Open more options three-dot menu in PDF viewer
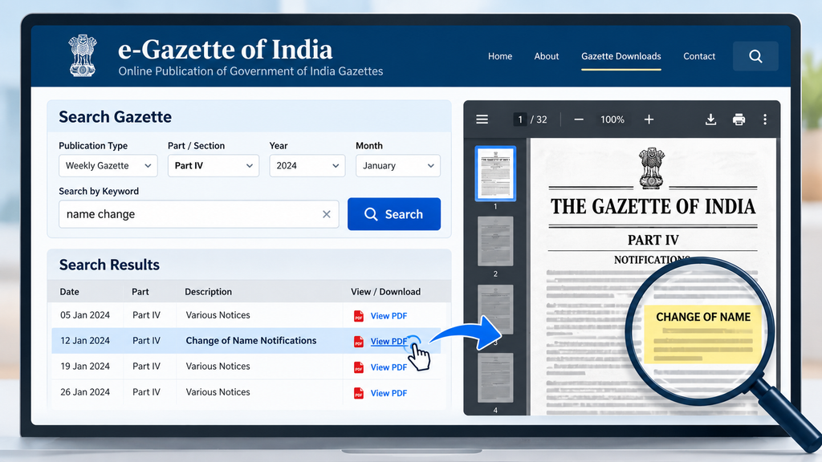 coord(765,120)
